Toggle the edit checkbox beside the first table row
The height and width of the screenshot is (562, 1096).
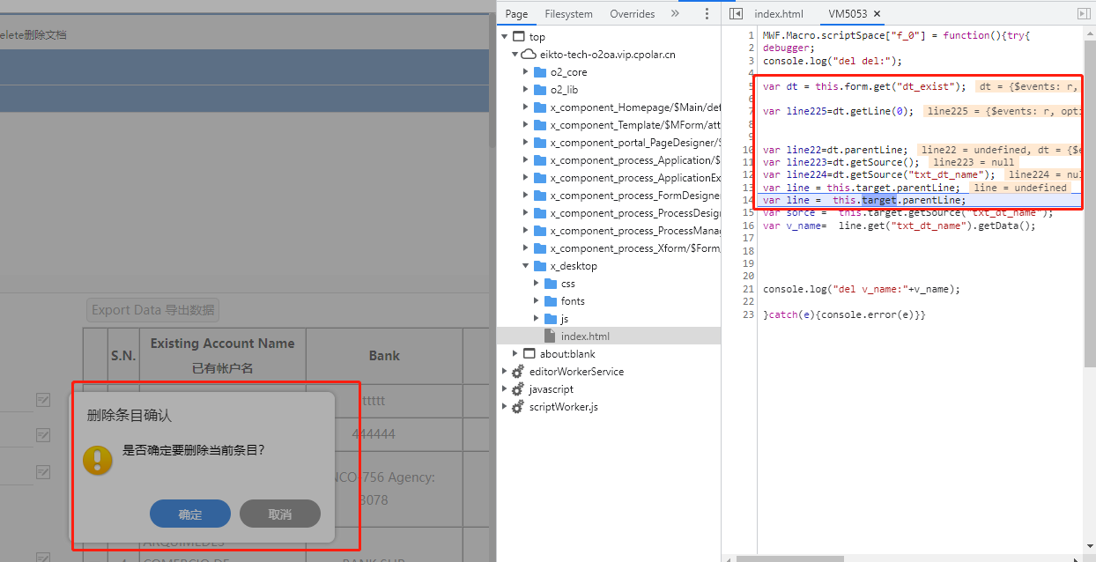click(43, 400)
